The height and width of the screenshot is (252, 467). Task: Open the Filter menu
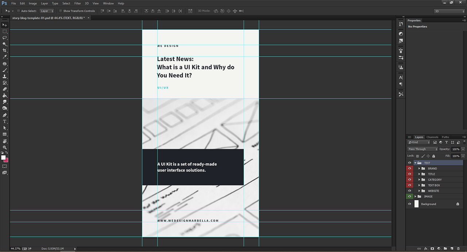(x=77, y=3)
